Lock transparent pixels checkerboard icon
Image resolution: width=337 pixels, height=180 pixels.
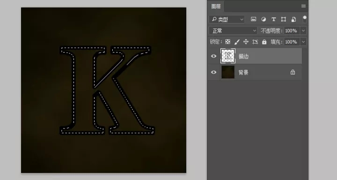point(227,42)
